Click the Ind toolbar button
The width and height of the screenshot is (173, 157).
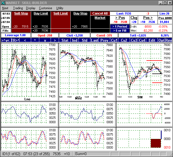coord(74,40)
